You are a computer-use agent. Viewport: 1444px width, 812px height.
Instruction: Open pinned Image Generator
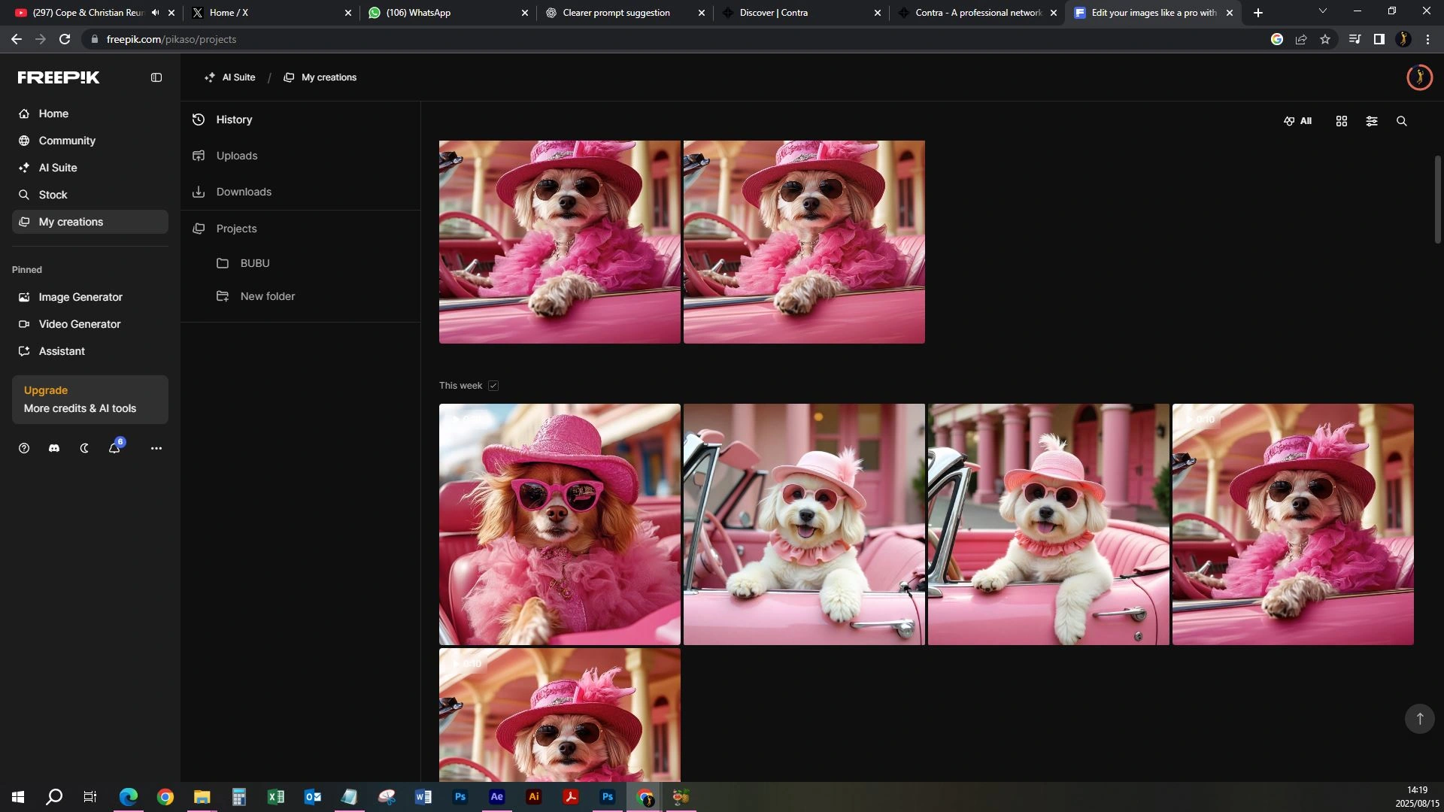point(90,297)
